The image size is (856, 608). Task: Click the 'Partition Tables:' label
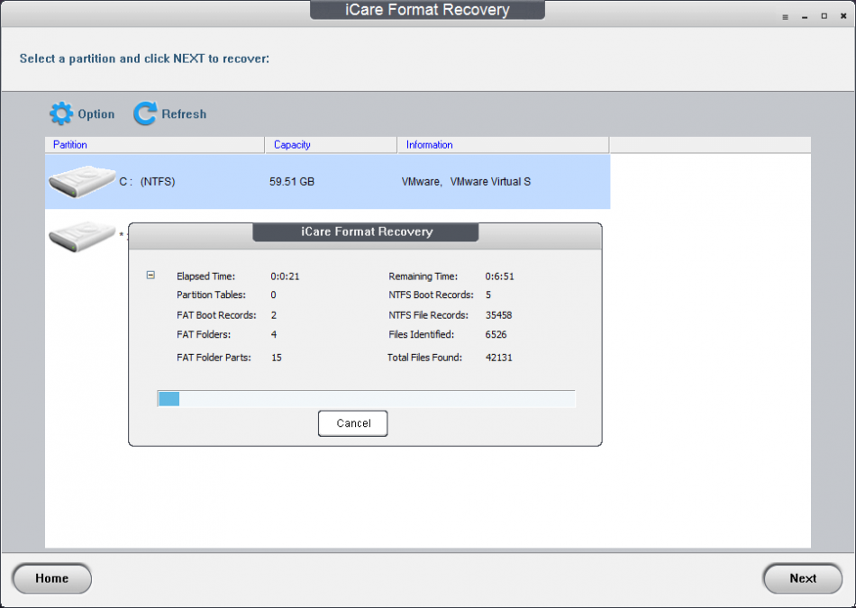[211, 295]
